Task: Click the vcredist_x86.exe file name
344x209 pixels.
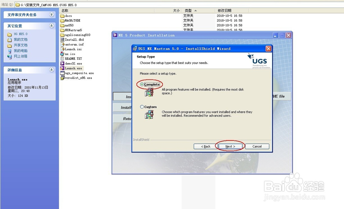Action: tap(78, 78)
